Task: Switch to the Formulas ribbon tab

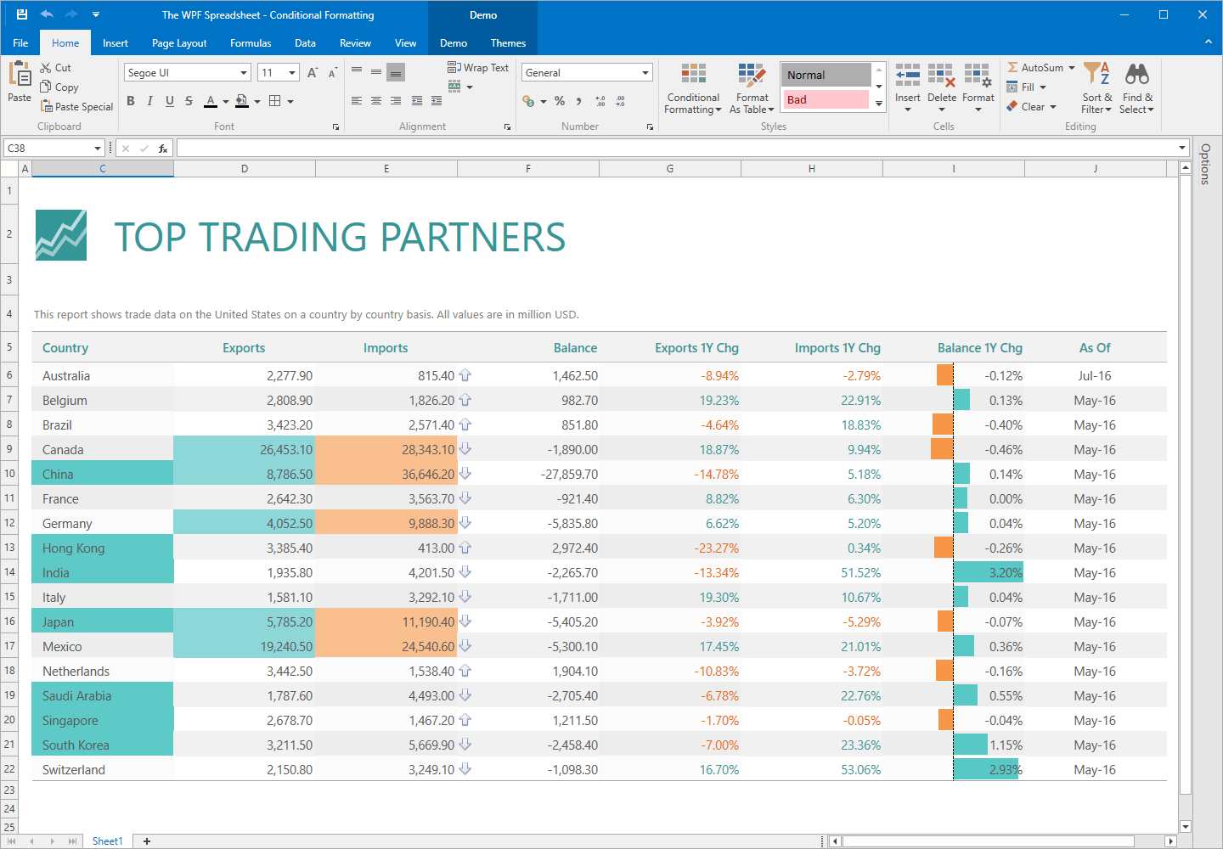Action: coord(250,42)
